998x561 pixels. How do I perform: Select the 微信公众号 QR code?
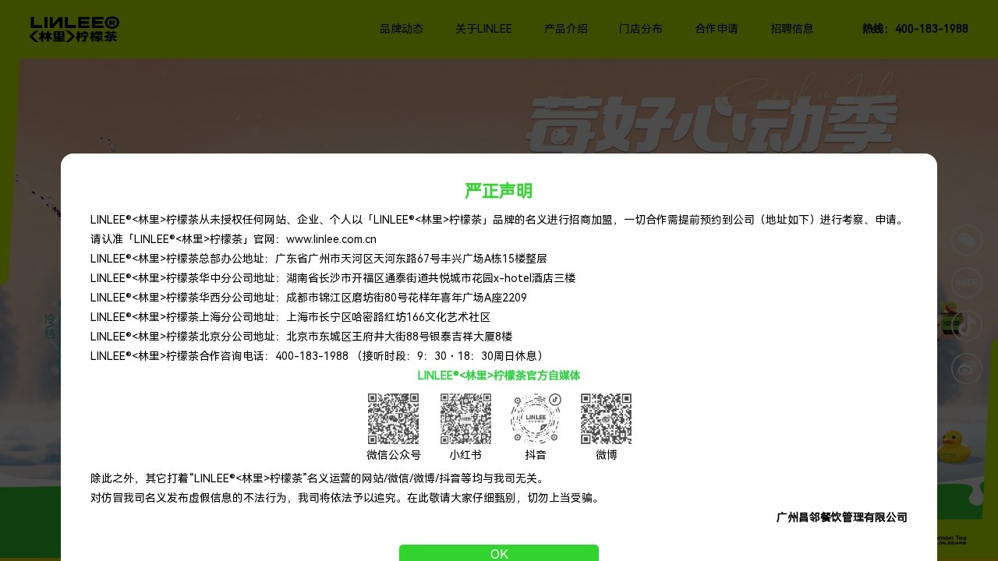tap(393, 418)
